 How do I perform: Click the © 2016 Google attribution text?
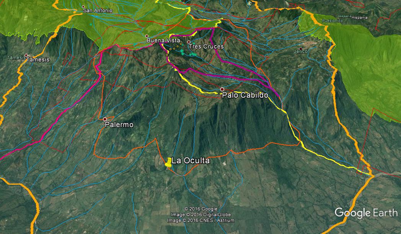(x=201, y=209)
